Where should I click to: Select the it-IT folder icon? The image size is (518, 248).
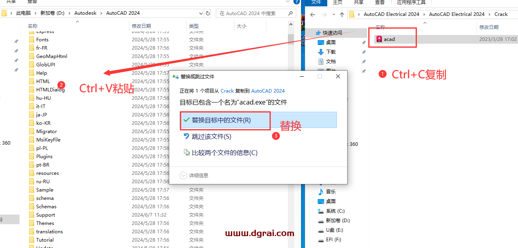pyautogui.click(x=31, y=107)
